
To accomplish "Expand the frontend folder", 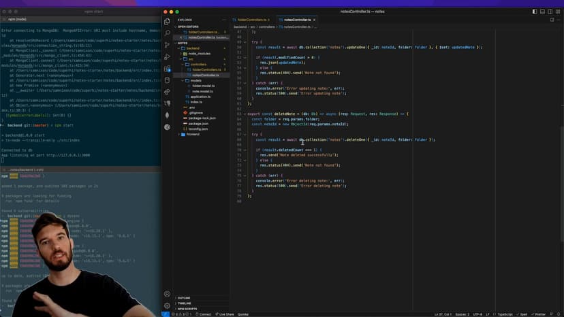I will pos(189,134).
